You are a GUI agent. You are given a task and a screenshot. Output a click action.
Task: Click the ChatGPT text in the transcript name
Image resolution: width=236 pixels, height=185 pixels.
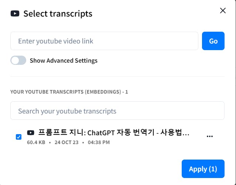coord(101,133)
